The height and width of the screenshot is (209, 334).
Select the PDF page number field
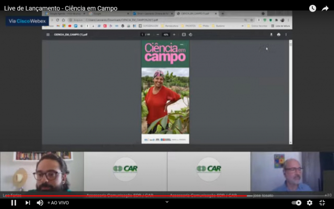click(x=142, y=34)
